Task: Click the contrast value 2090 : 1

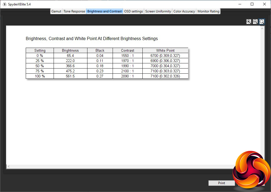Action: coord(128,76)
